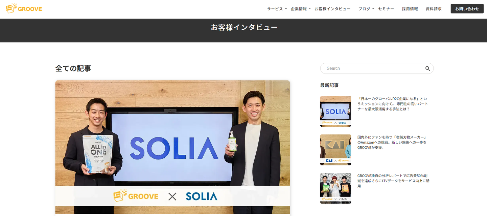This screenshot has width=487, height=216.
Task: Open the ブログ menu item
Action: pyautogui.click(x=364, y=9)
